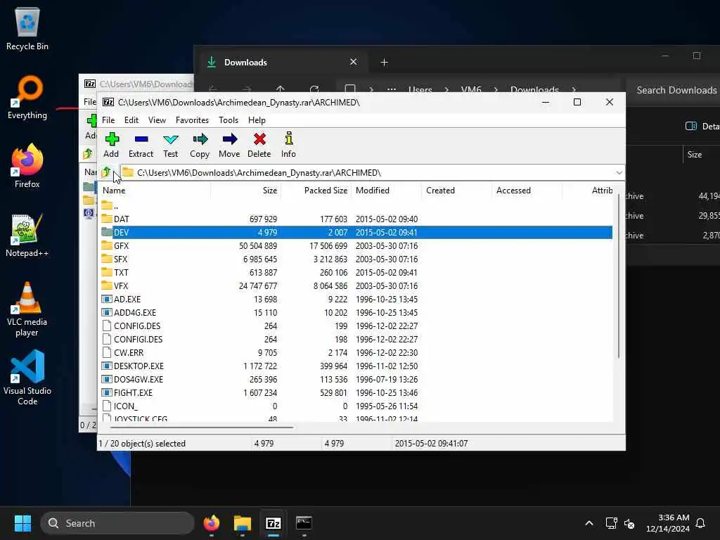This screenshot has height=540, width=720.
Task: Click the terminal taskbar icon
Action: click(x=304, y=523)
